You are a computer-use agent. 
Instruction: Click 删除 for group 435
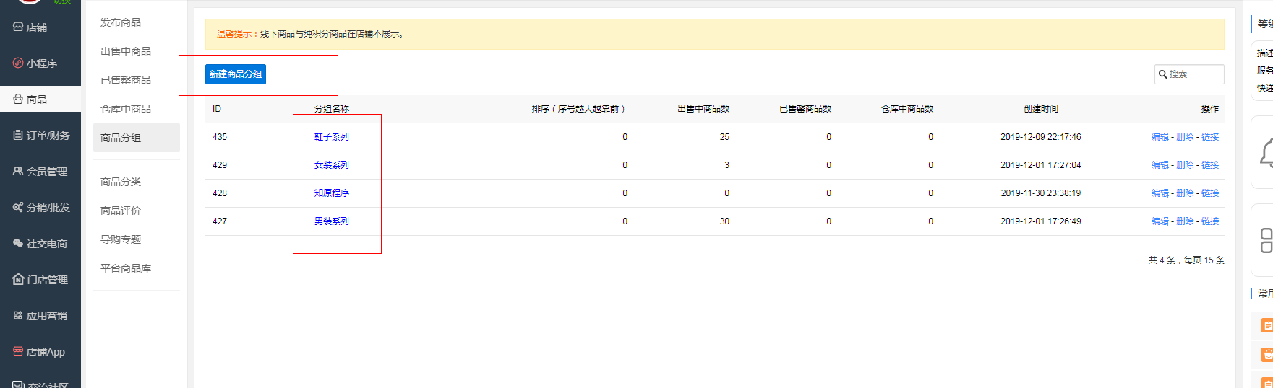(1185, 137)
